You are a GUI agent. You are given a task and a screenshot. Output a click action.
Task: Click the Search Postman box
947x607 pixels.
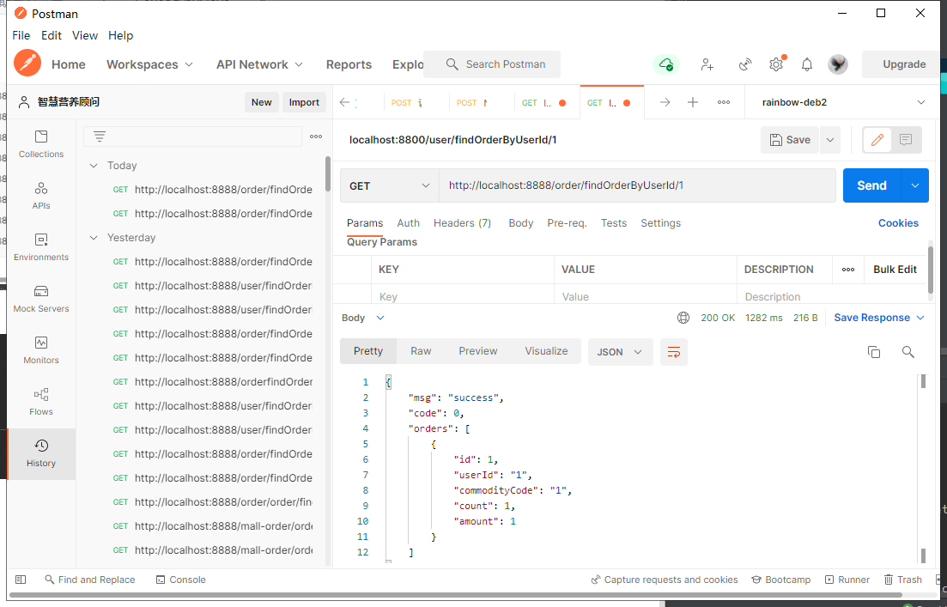click(x=492, y=64)
